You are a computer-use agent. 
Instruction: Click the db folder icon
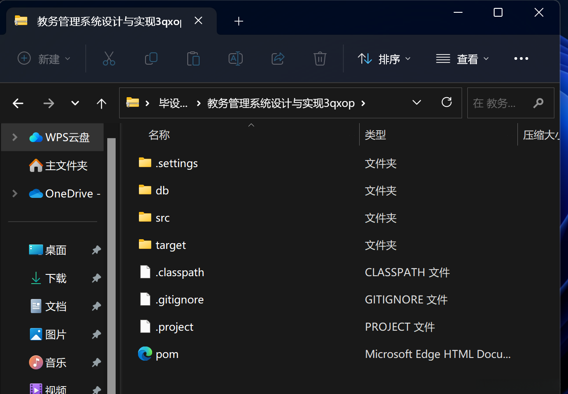pyautogui.click(x=145, y=190)
